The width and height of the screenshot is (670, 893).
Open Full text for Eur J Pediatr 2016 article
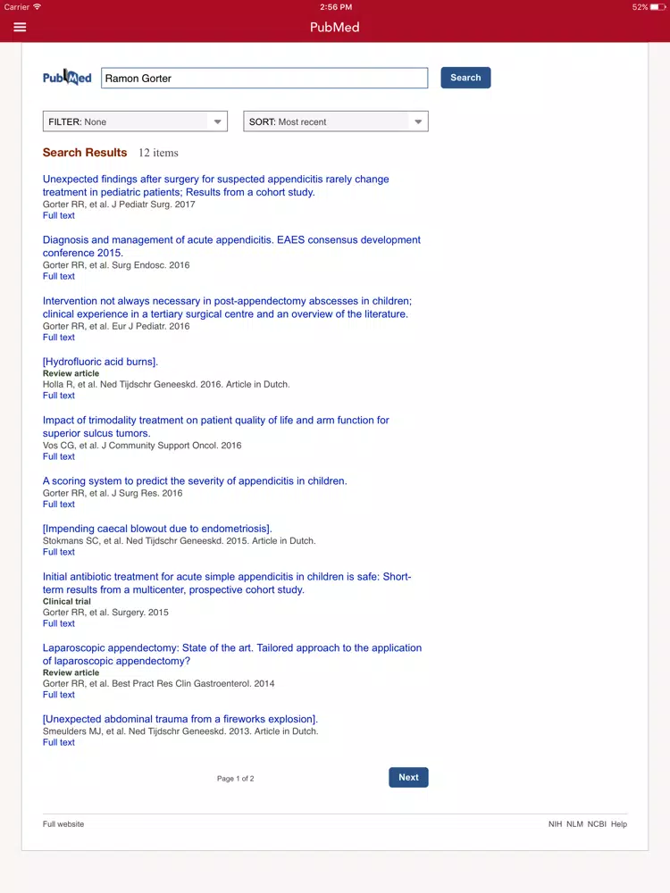(x=59, y=338)
